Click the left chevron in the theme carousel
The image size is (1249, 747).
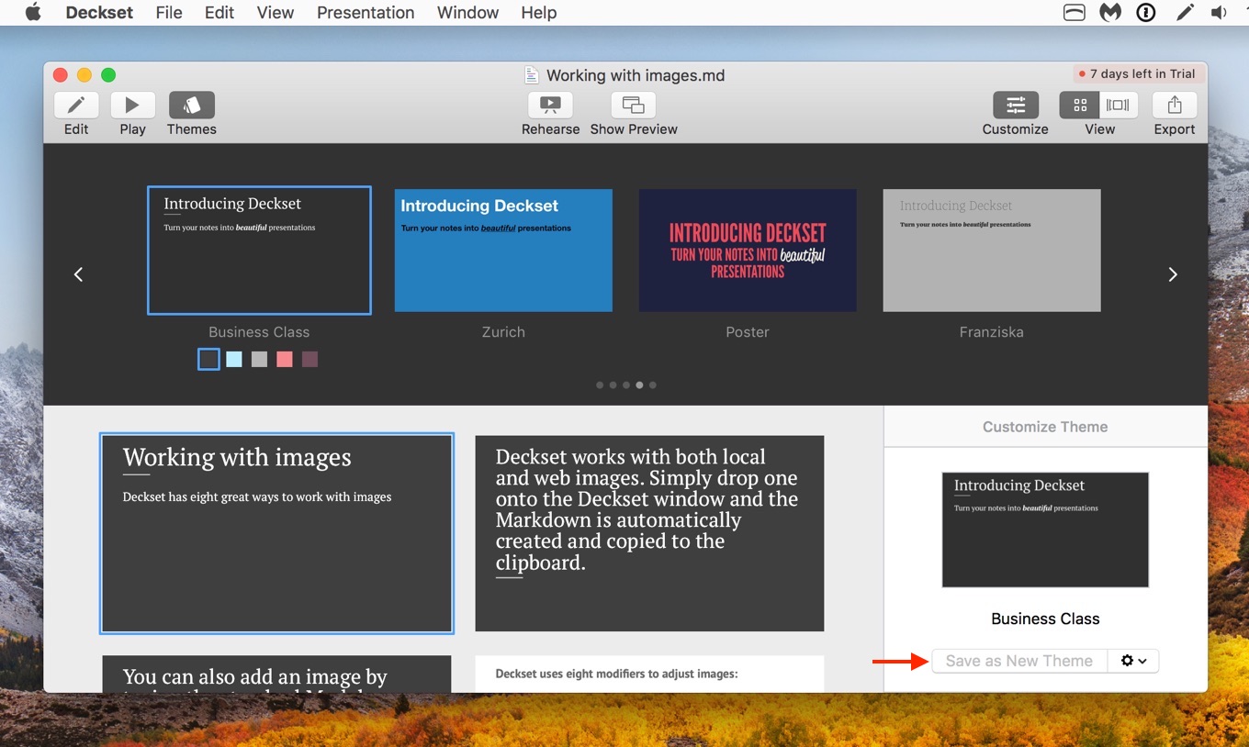coord(78,273)
